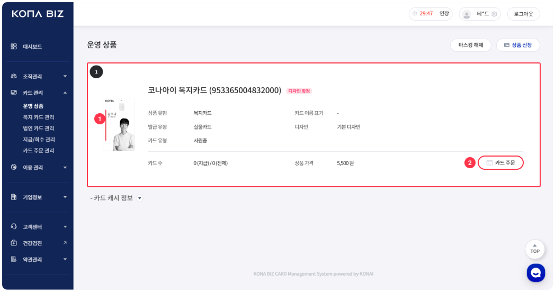This screenshot has width=555, height=292.
Task: Click the 29:47 timer text
Action: (x=426, y=14)
